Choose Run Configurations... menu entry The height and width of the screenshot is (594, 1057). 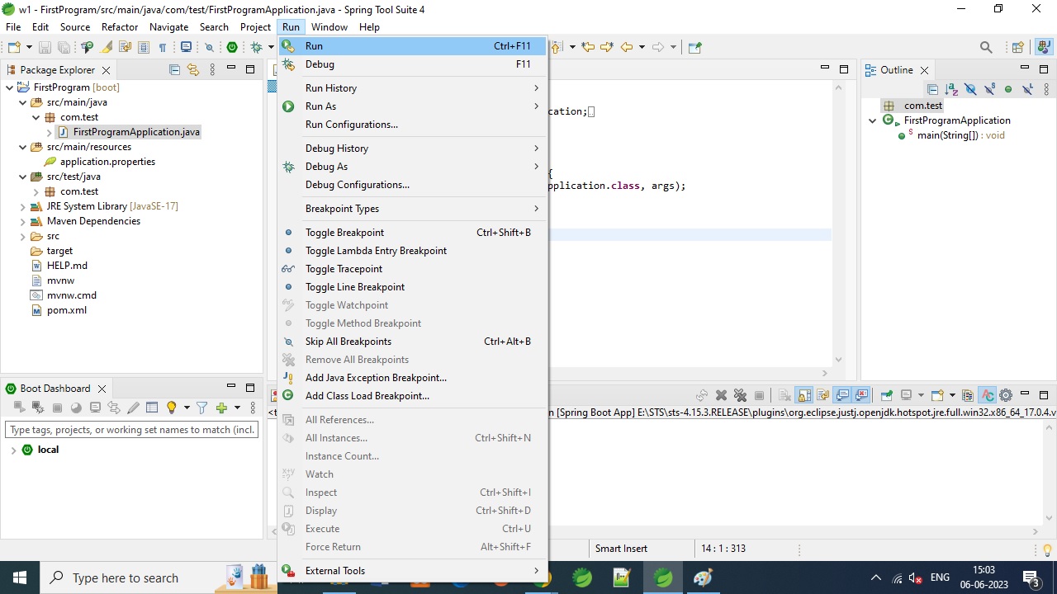[412, 125]
